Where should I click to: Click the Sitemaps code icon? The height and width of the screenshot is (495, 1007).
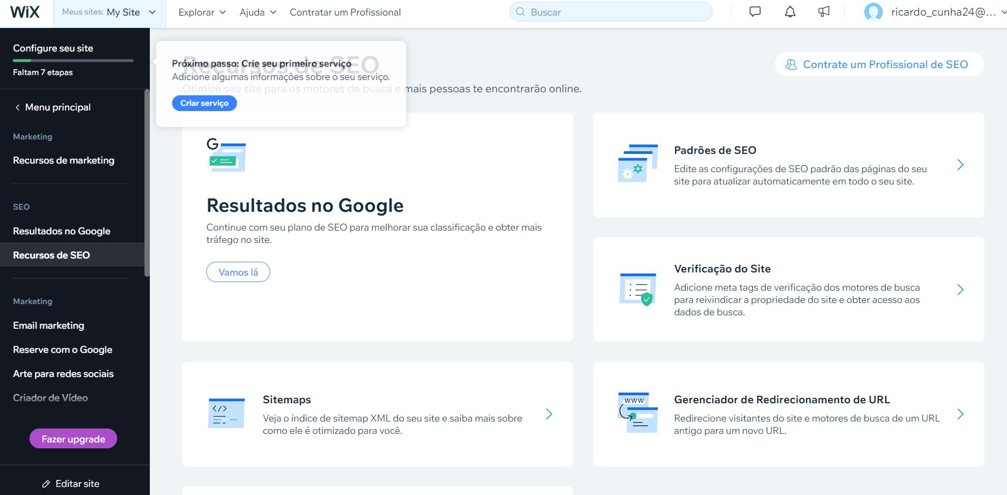point(226,413)
